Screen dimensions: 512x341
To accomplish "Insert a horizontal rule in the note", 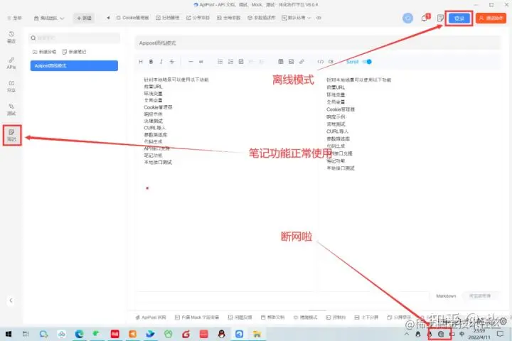I will (191, 62).
